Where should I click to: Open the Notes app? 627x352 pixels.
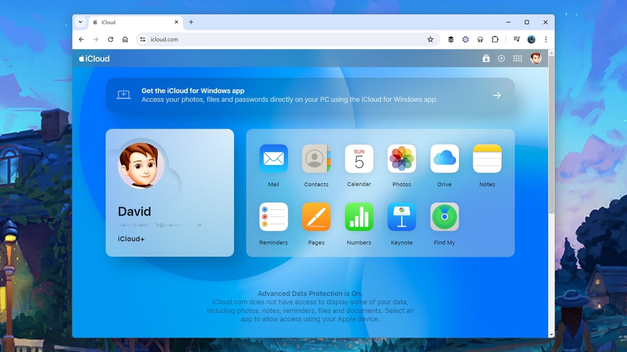tap(487, 159)
